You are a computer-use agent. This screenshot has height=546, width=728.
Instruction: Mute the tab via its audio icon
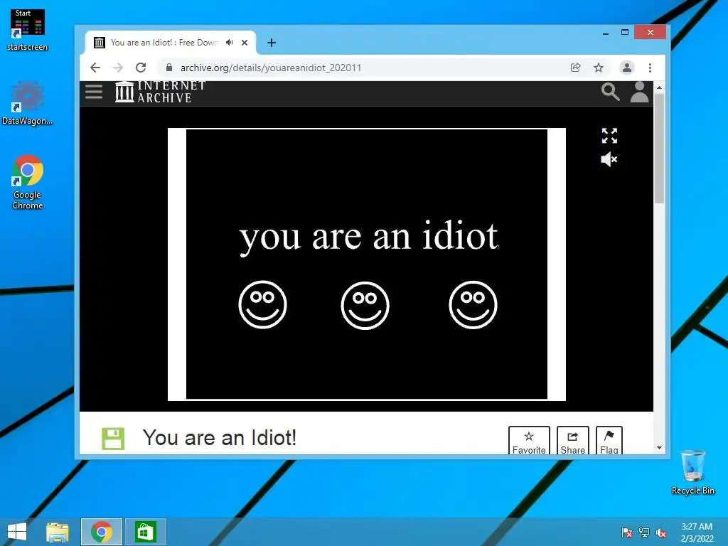coord(230,43)
